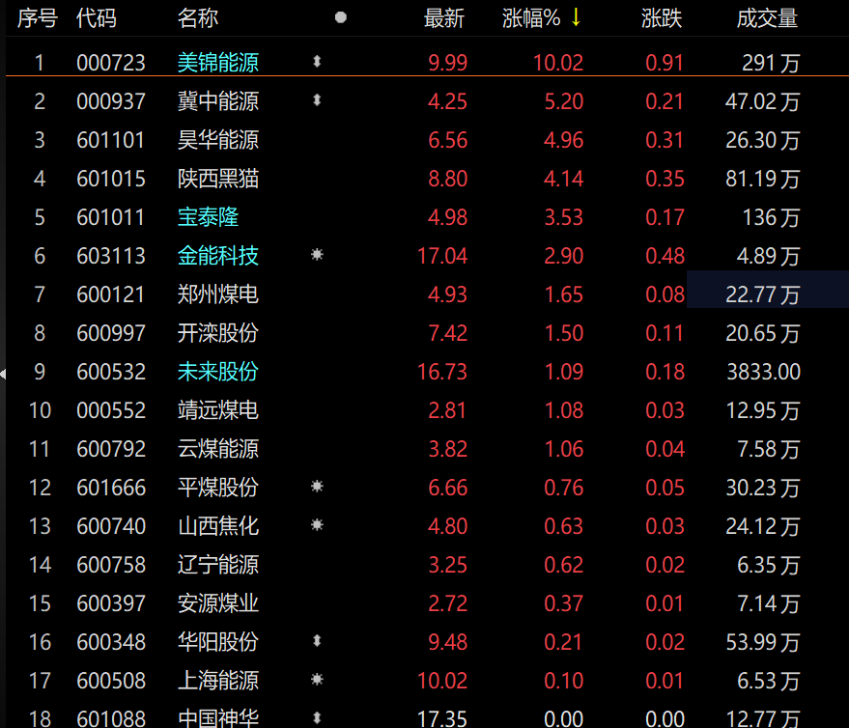Click stock code 600532

pyautogui.click(x=111, y=372)
